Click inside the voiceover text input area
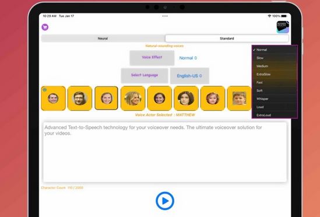The height and width of the screenshot is (217, 320). coord(165,152)
